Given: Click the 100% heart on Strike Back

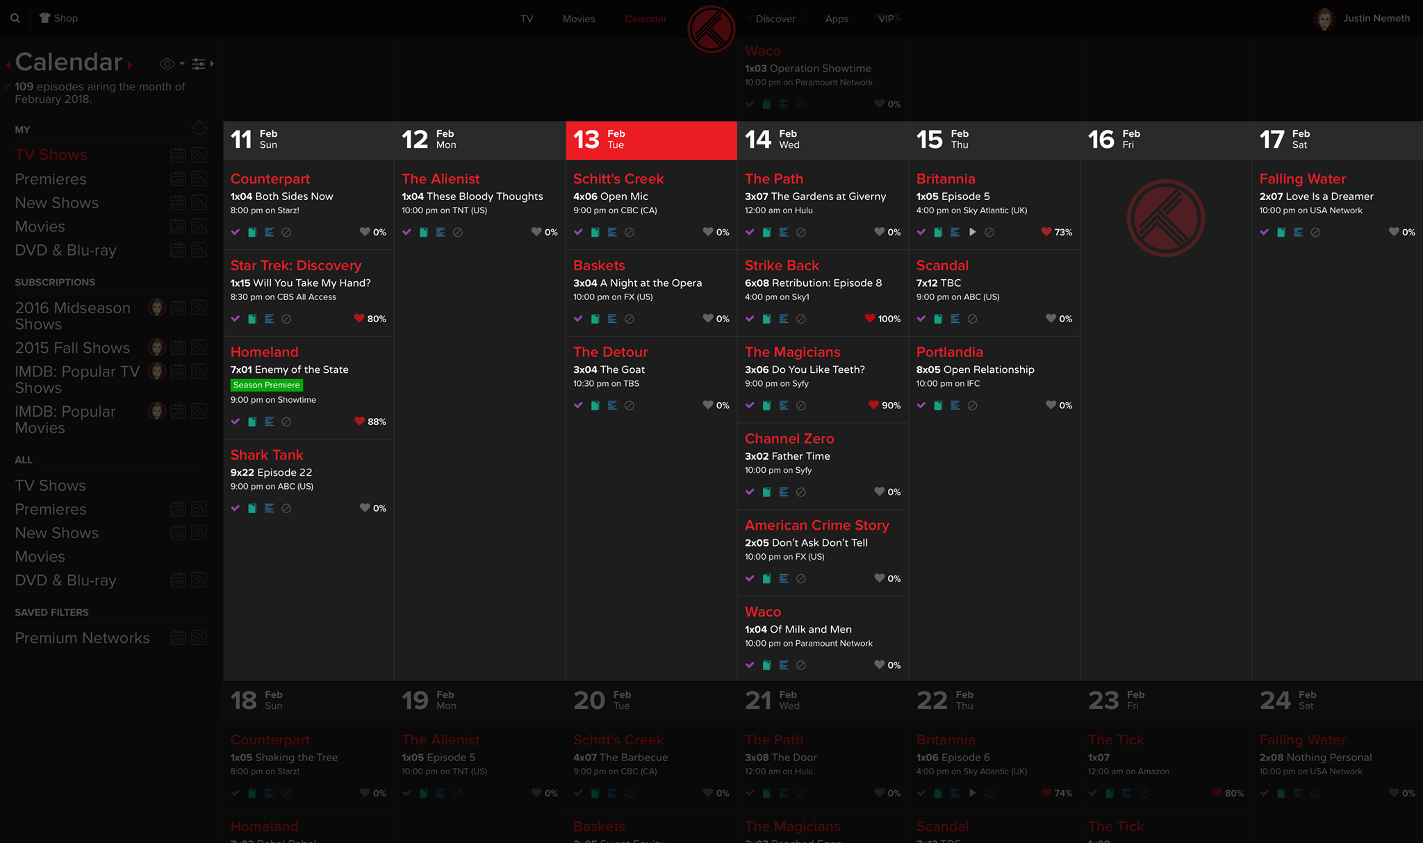Looking at the screenshot, I should pos(882,319).
